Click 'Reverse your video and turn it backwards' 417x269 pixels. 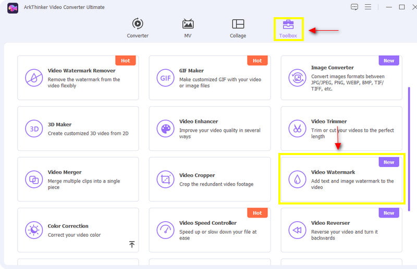[345, 235]
